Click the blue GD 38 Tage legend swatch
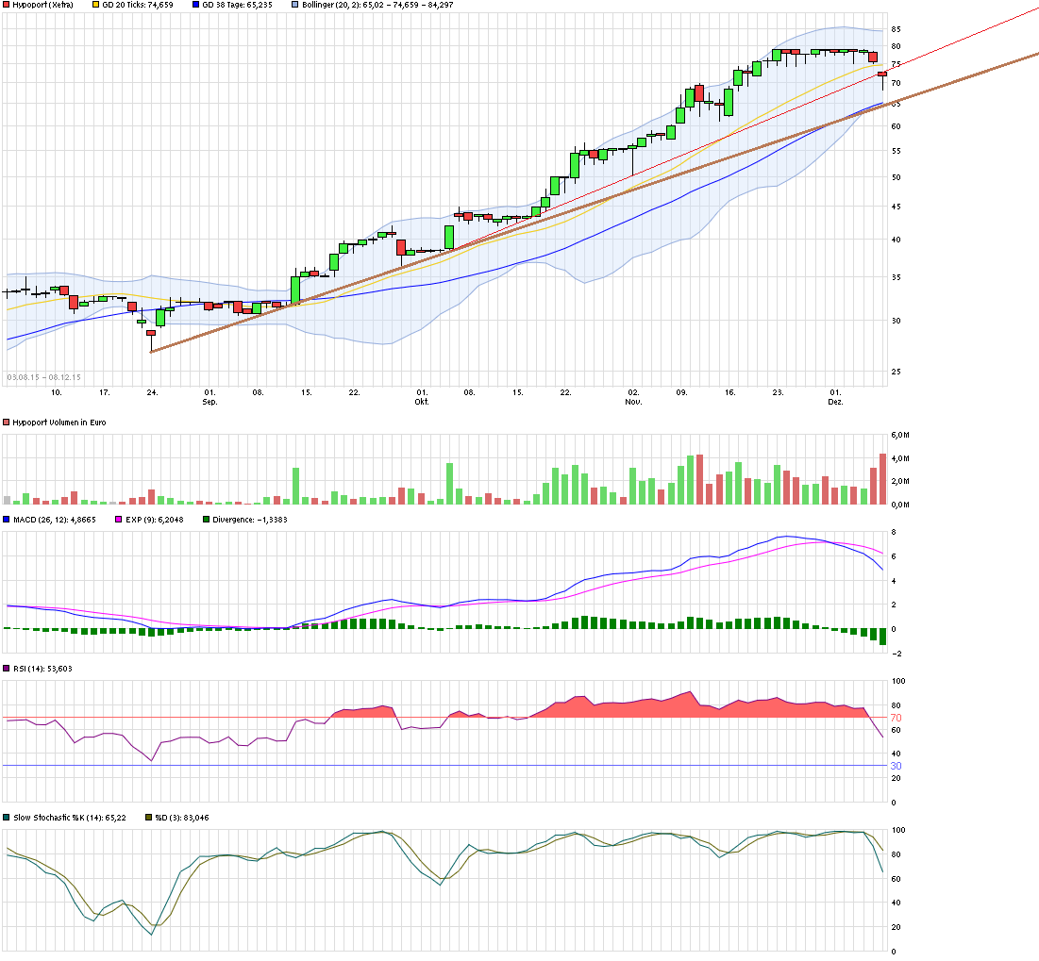This screenshot has width=1039, height=961. click(x=195, y=5)
